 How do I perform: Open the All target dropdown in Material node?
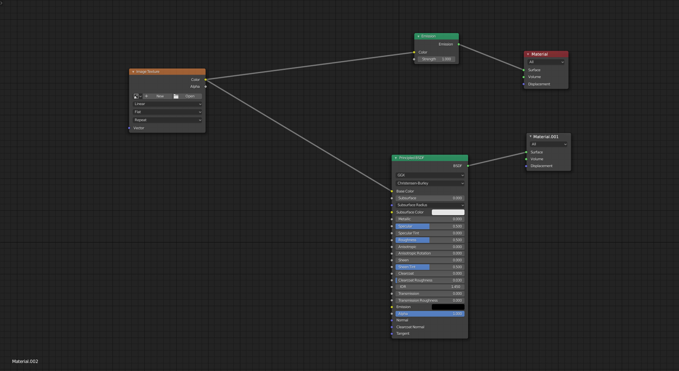(546, 62)
